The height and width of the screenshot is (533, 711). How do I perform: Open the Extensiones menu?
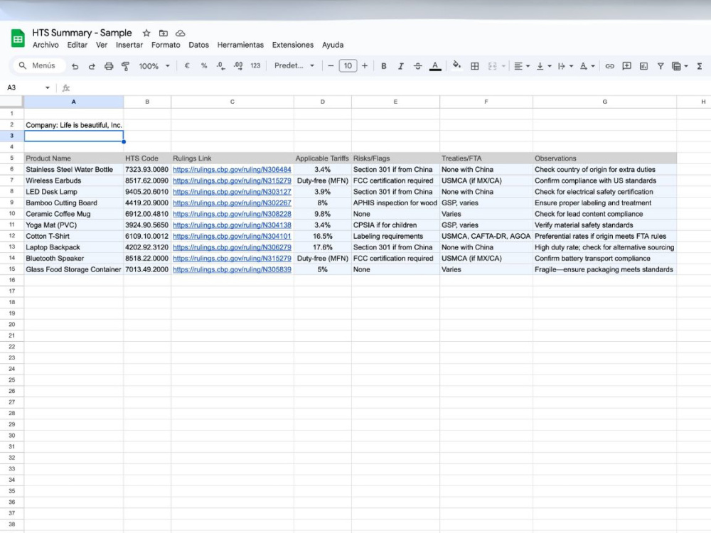tap(292, 45)
